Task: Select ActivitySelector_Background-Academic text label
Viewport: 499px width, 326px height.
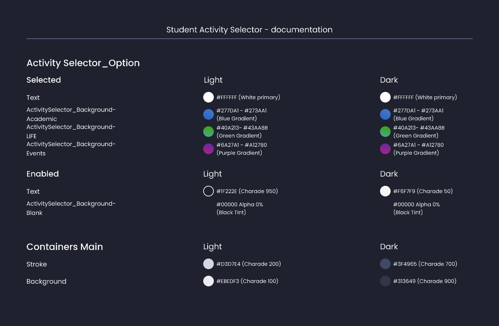Action: (71, 114)
